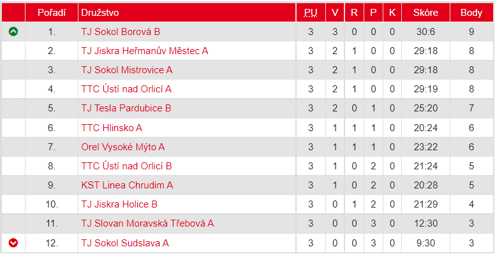The height and width of the screenshot is (254, 495).
Task: Open TTC Ústí nad Orlicí B link
Action: (x=126, y=166)
